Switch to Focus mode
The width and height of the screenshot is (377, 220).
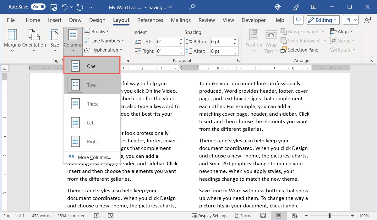(242, 216)
